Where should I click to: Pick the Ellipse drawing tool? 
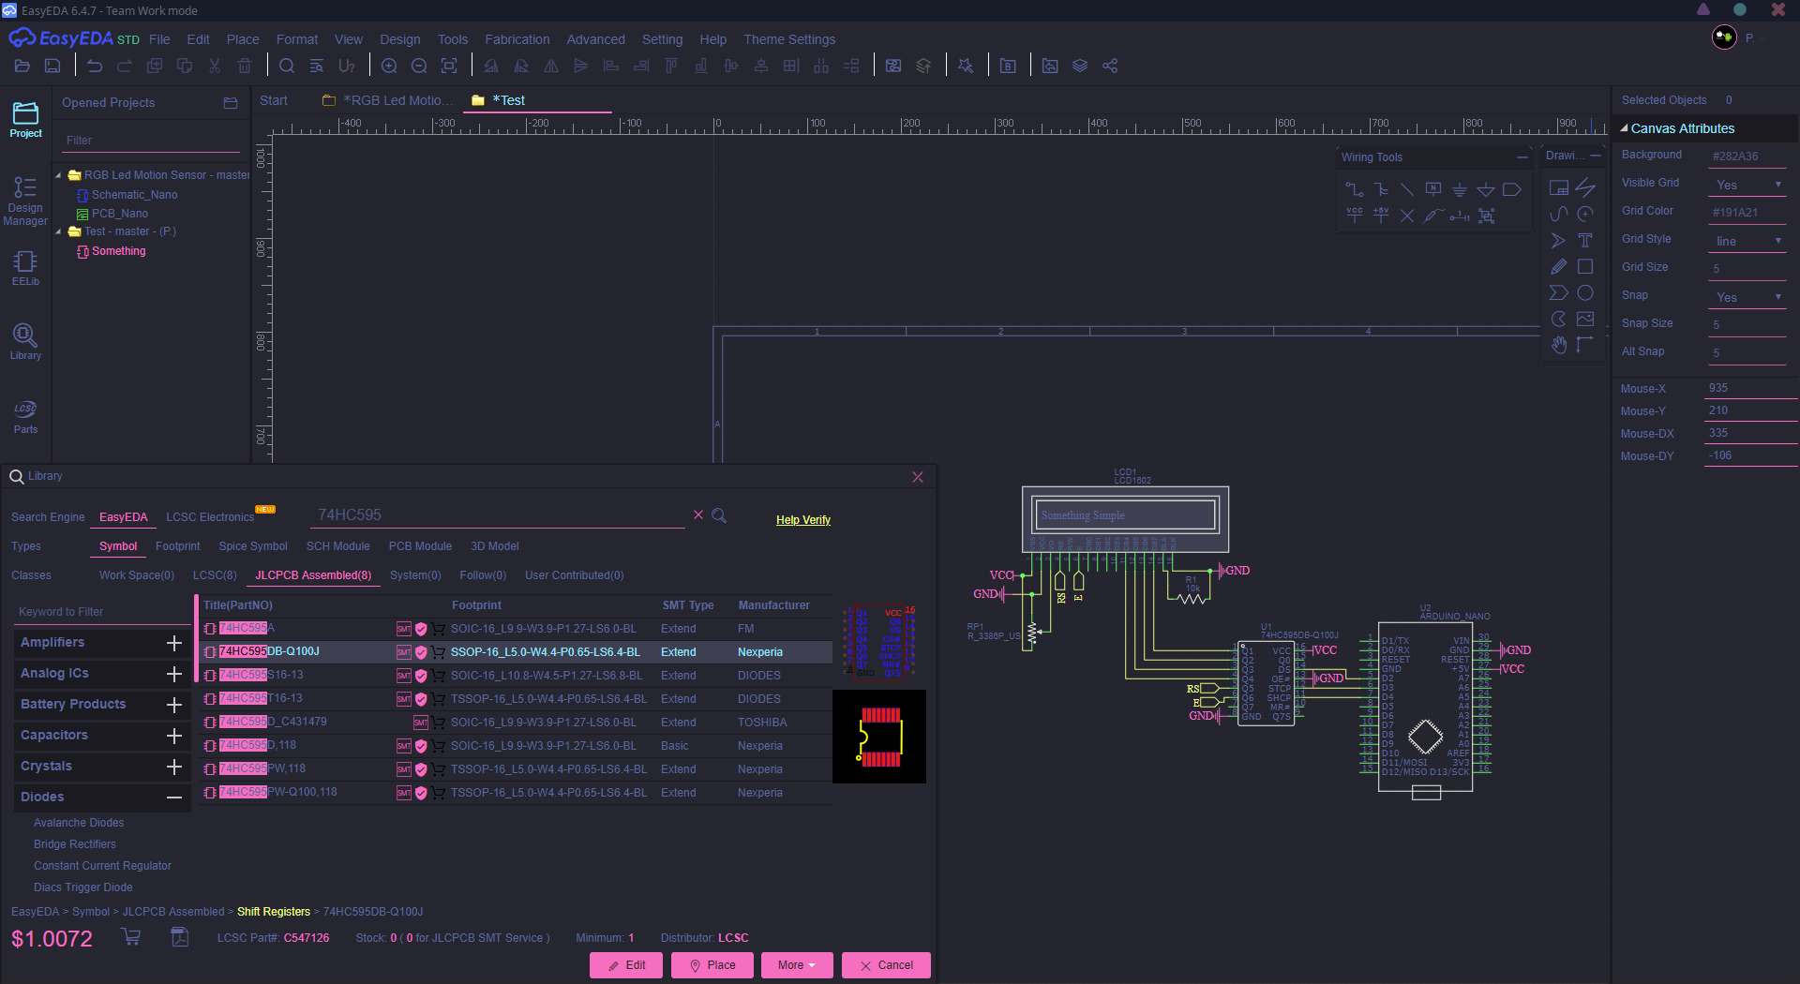point(1585,293)
